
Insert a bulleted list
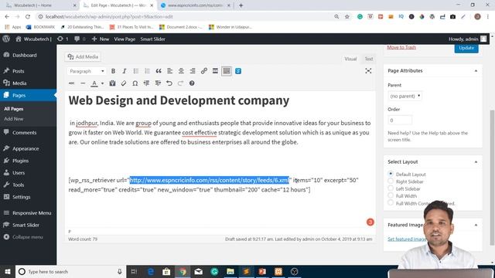click(x=136, y=71)
